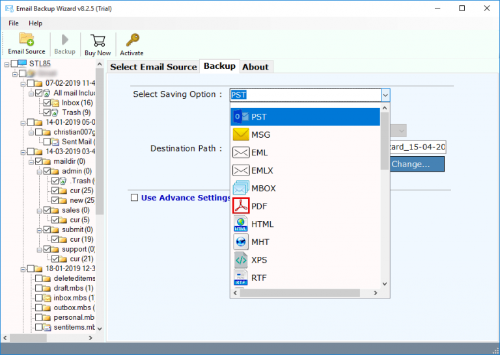Enable Use Advance Settings checkbox

click(134, 198)
